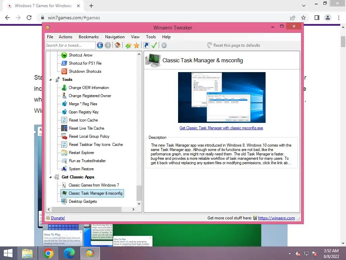Open the Help menu
This screenshot has width=346, height=260.
(166, 37)
